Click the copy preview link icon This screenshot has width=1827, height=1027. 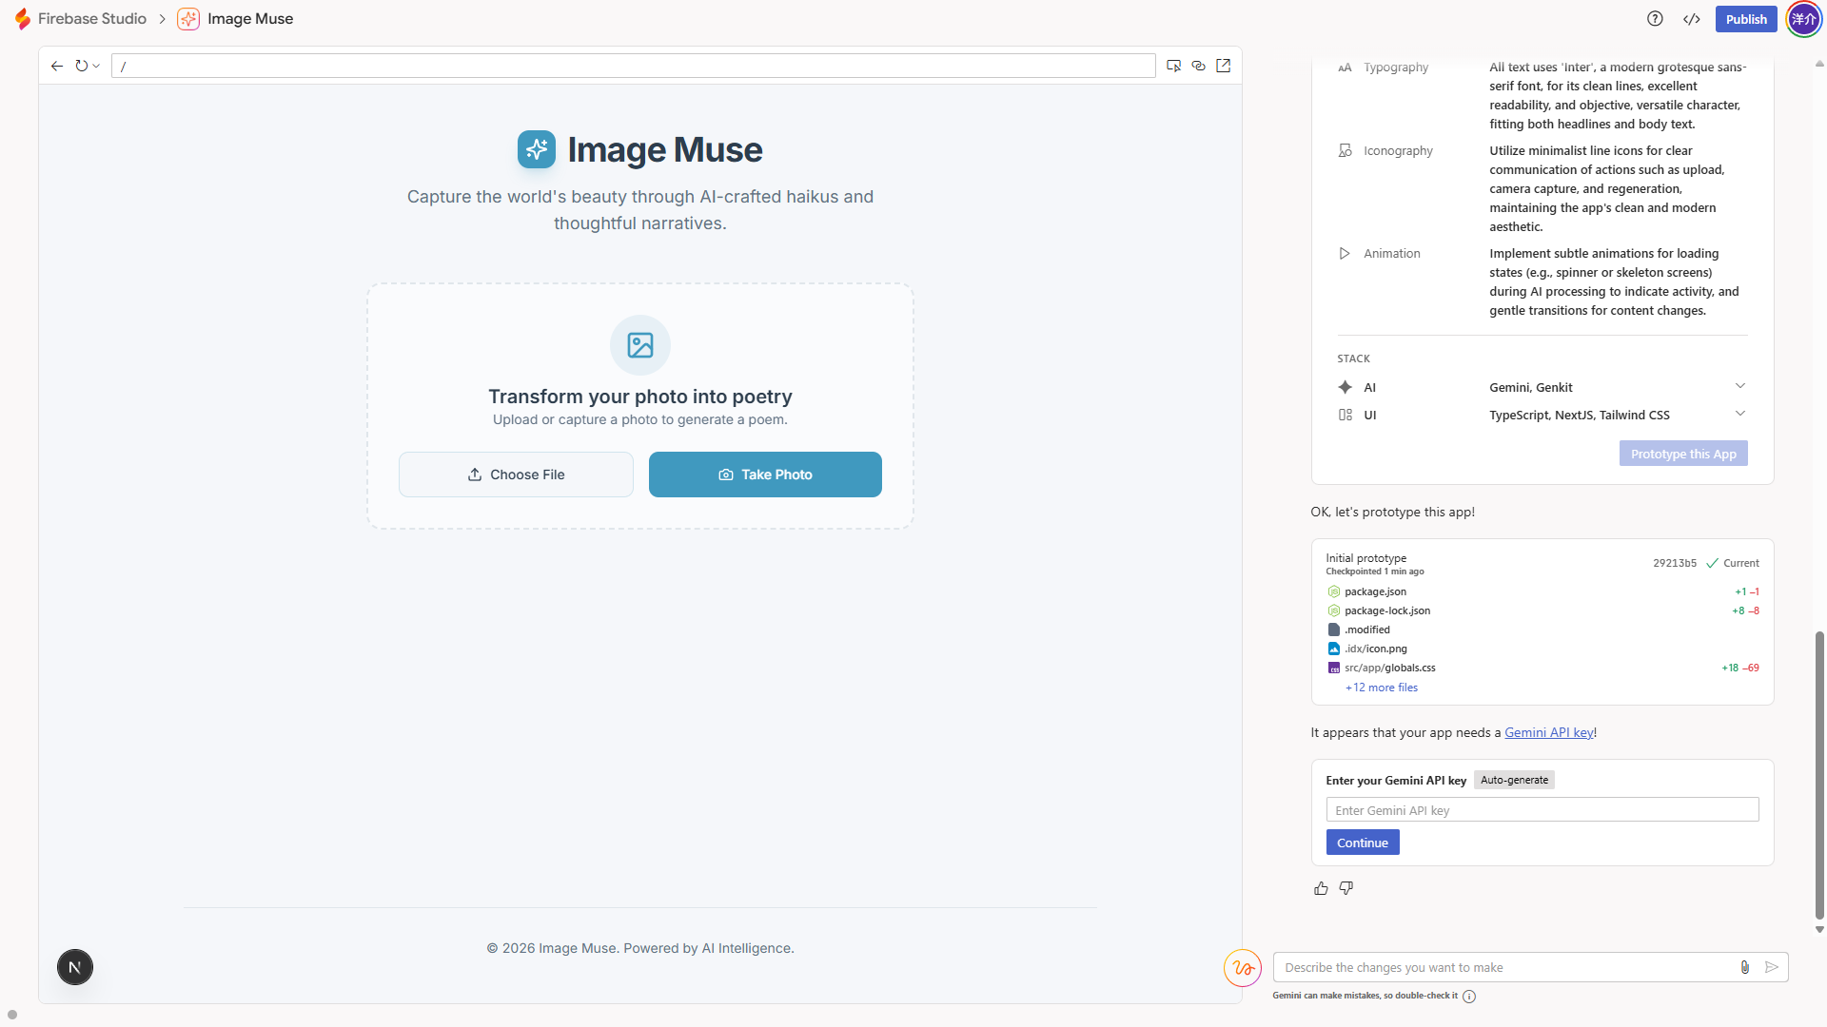tap(1198, 66)
